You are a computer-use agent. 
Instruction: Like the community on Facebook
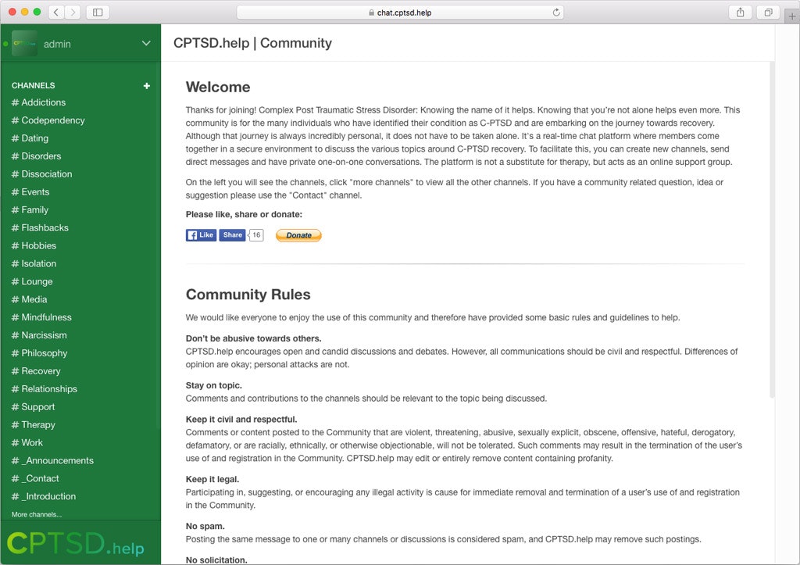(x=202, y=234)
